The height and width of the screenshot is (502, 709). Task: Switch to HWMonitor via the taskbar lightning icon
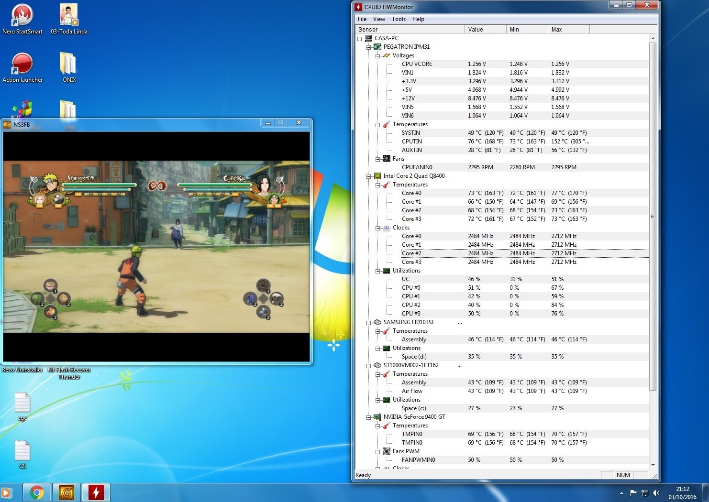96,492
